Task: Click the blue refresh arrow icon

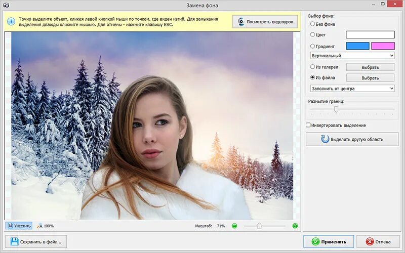Action: coord(325,139)
